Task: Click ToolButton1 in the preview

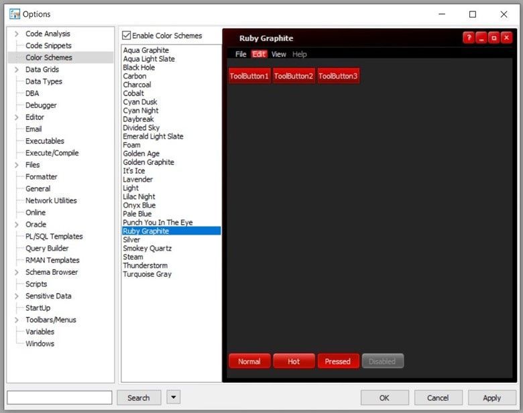Action: 249,76
